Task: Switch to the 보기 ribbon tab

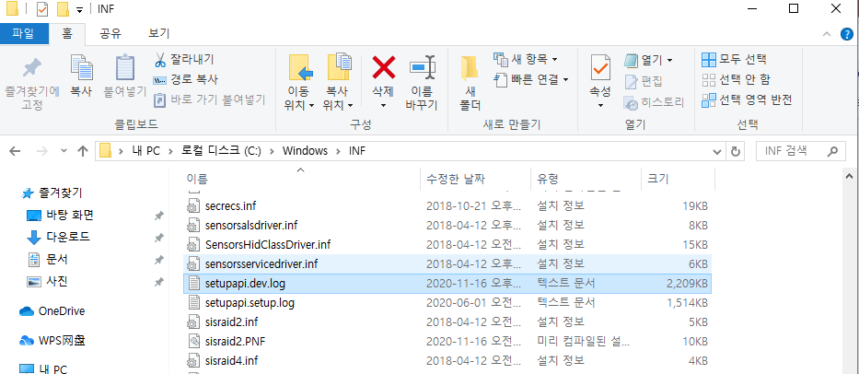Action: click(159, 34)
